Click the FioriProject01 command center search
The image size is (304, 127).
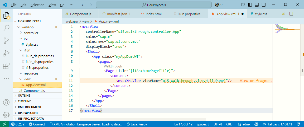click(153, 5)
